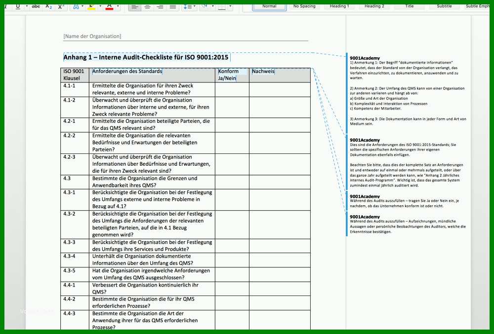Open the shading color dropdown arrow
494x334 pixels.
pyautogui.click(x=212, y=6)
